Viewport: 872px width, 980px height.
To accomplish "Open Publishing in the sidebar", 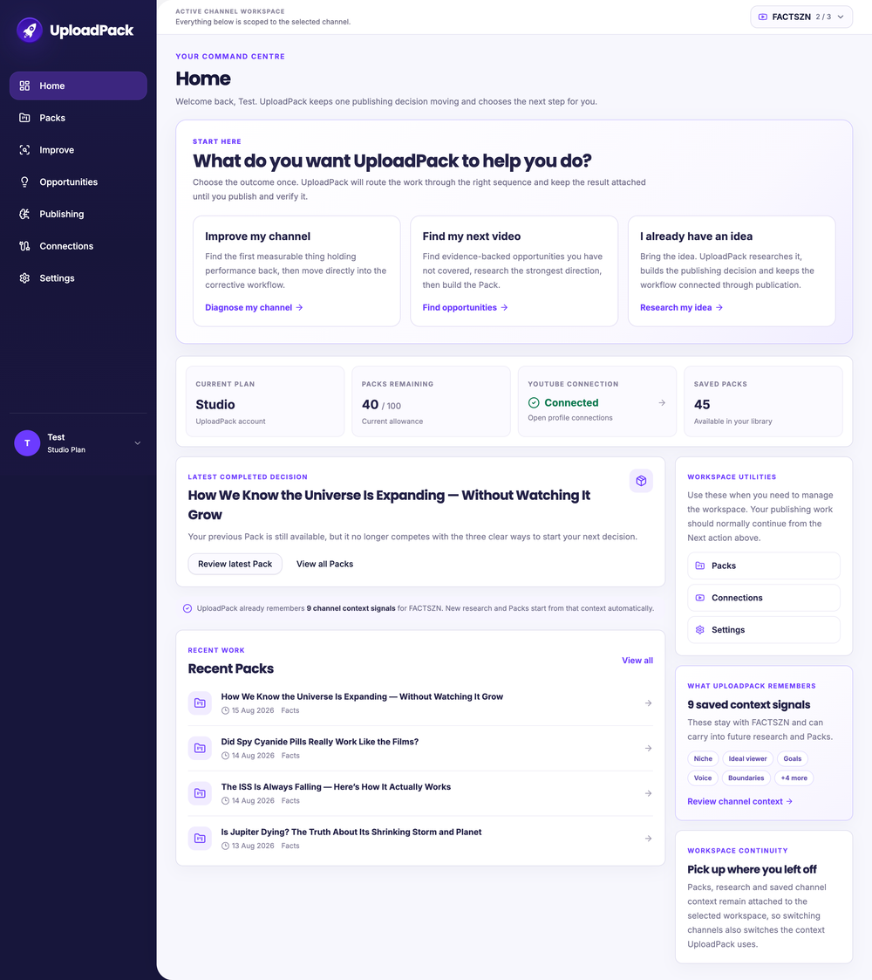I will click(x=78, y=214).
